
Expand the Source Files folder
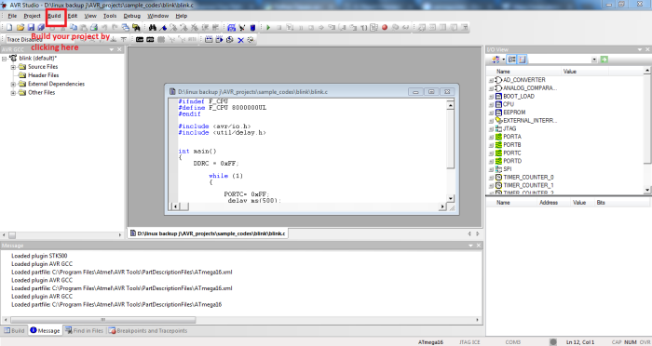pyautogui.click(x=13, y=67)
